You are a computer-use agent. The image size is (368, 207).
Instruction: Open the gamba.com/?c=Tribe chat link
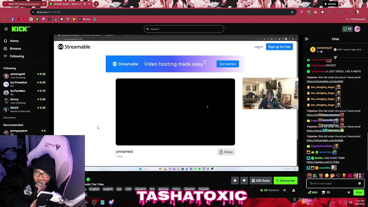[x=323, y=162]
